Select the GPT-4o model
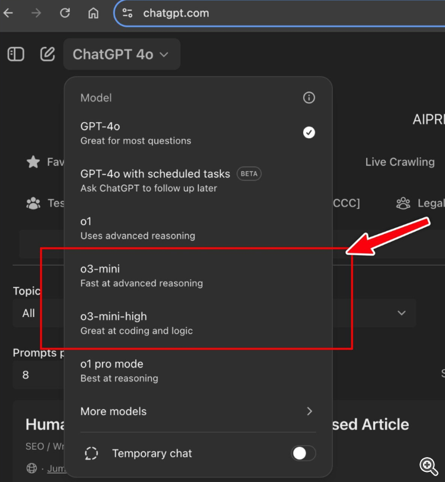This screenshot has width=445, height=482. point(198,133)
